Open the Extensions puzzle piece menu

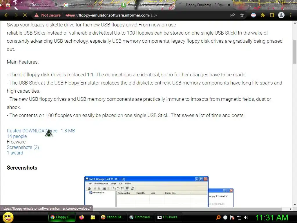coord(263,15)
